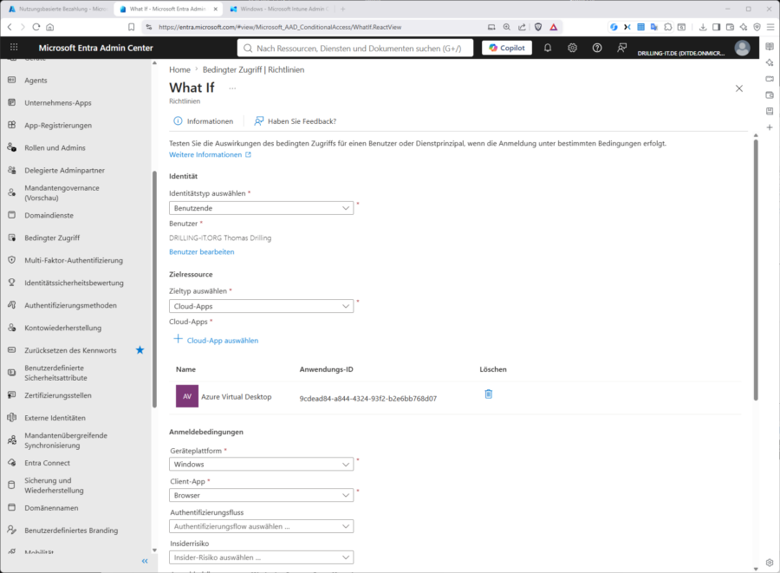Image resolution: width=780 pixels, height=573 pixels.
Task: Open the browser downloads icon
Action: tap(702, 27)
